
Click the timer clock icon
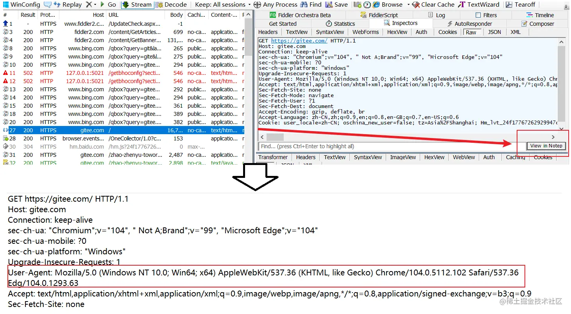pos(367,5)
